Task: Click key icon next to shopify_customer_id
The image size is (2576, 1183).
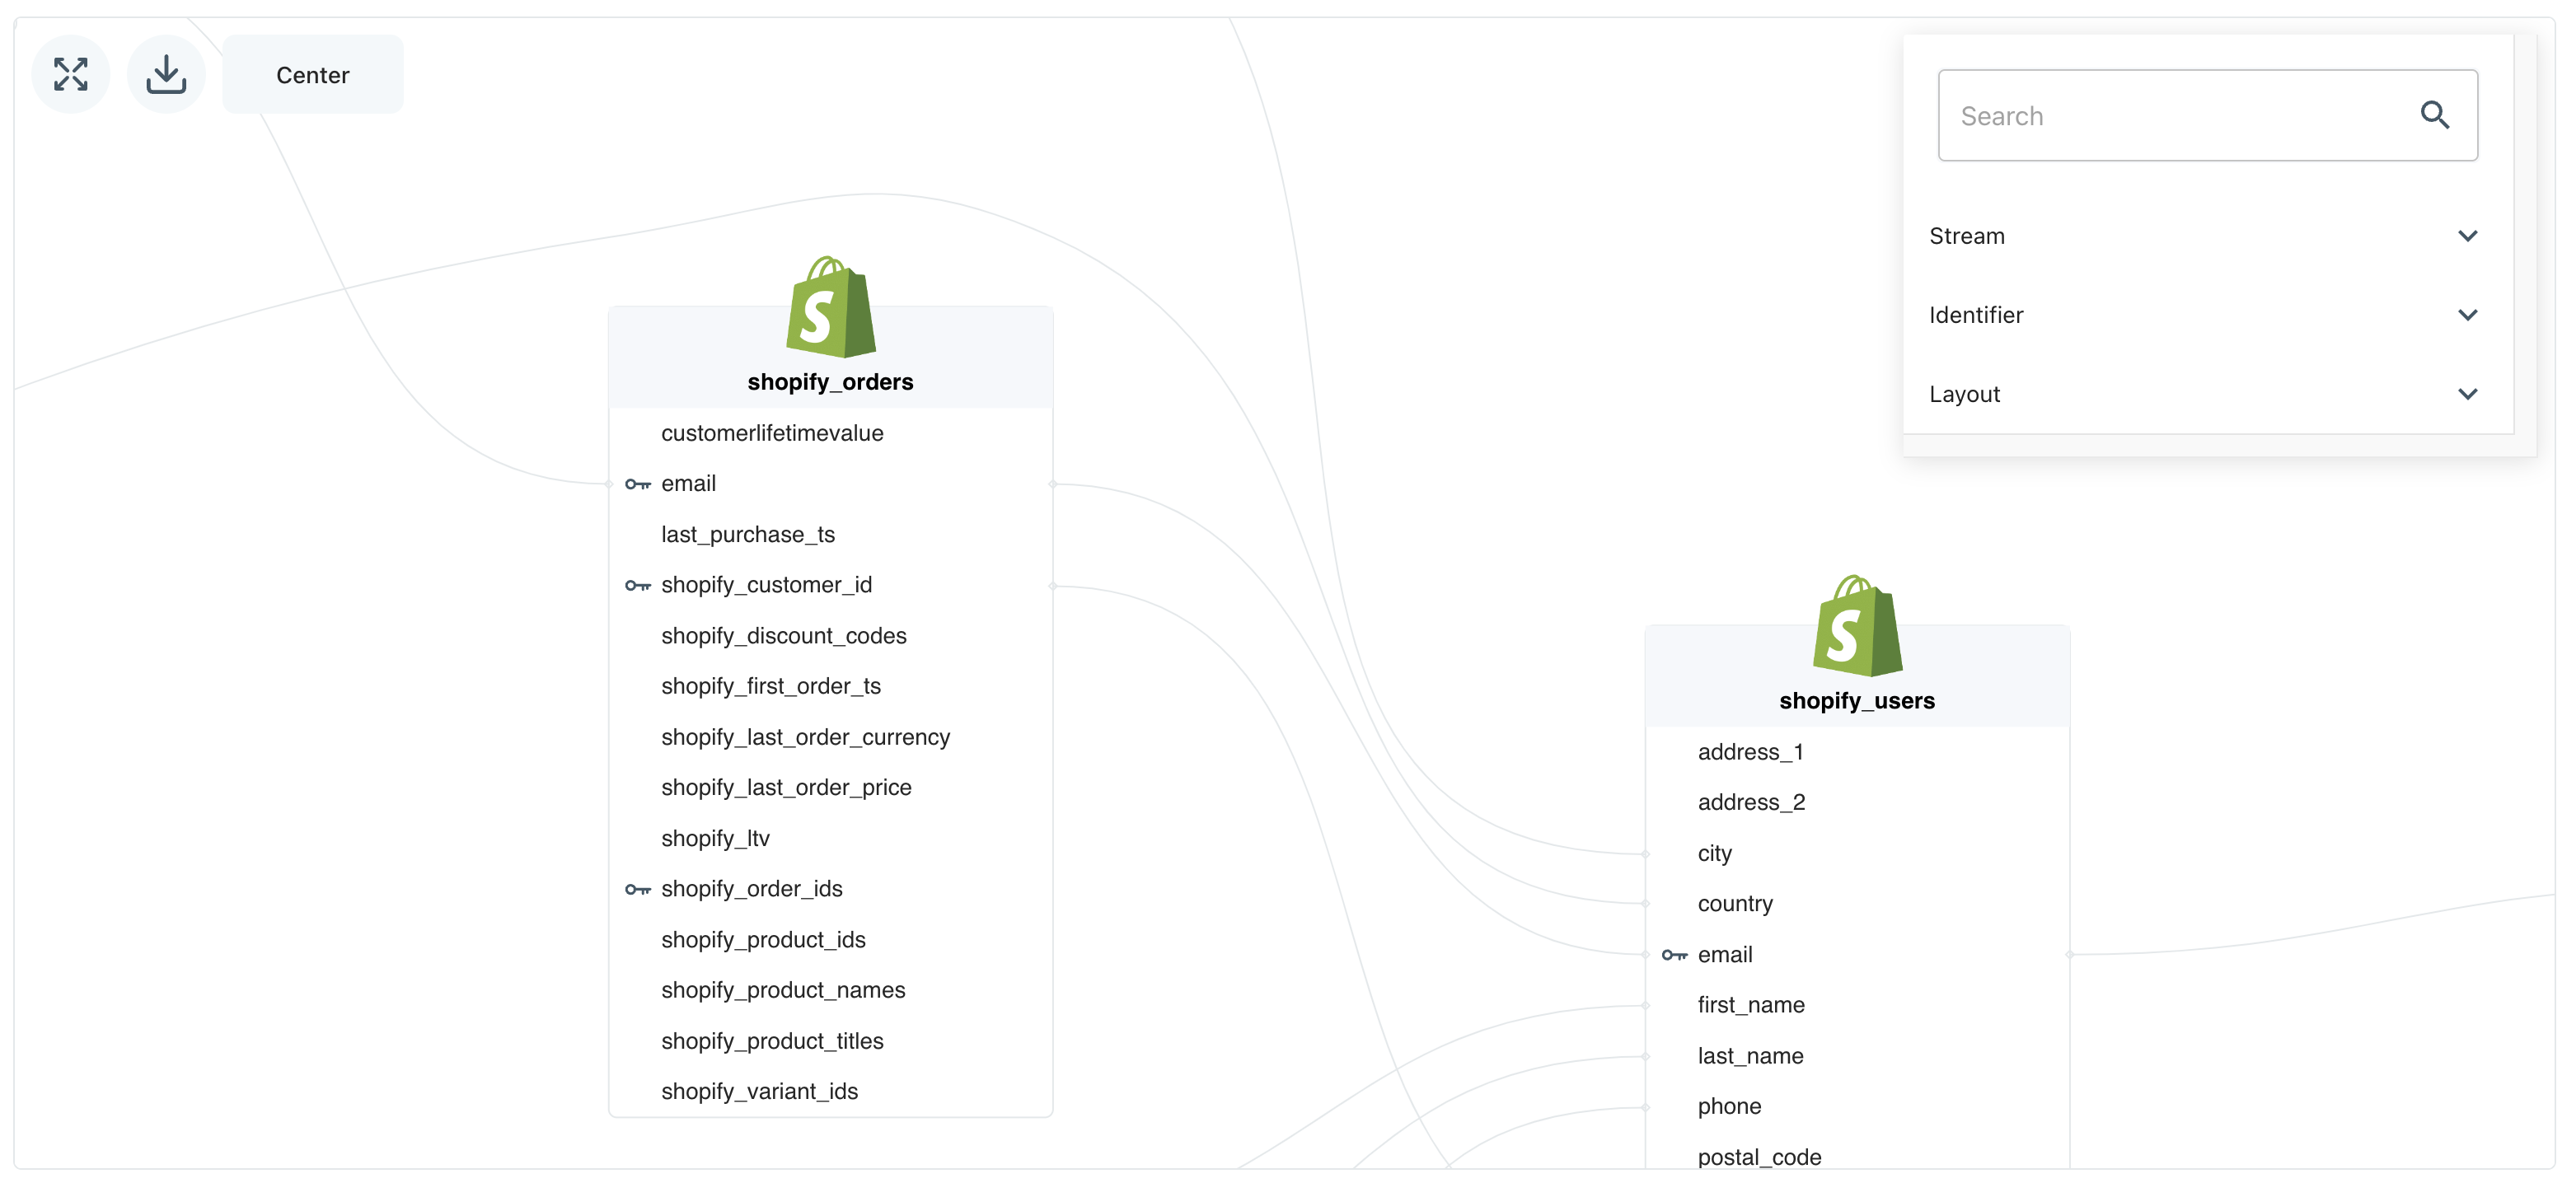Action: (x=637, y=585)
